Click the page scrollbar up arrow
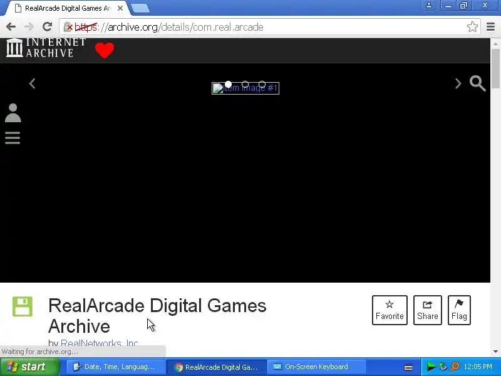 tap(495, 44)
